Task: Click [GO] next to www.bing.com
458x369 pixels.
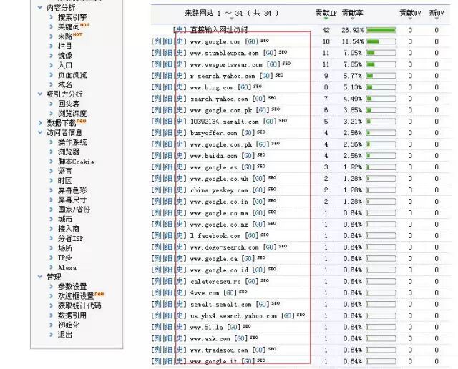Action: pyautogui.click(x=245, y=87)
